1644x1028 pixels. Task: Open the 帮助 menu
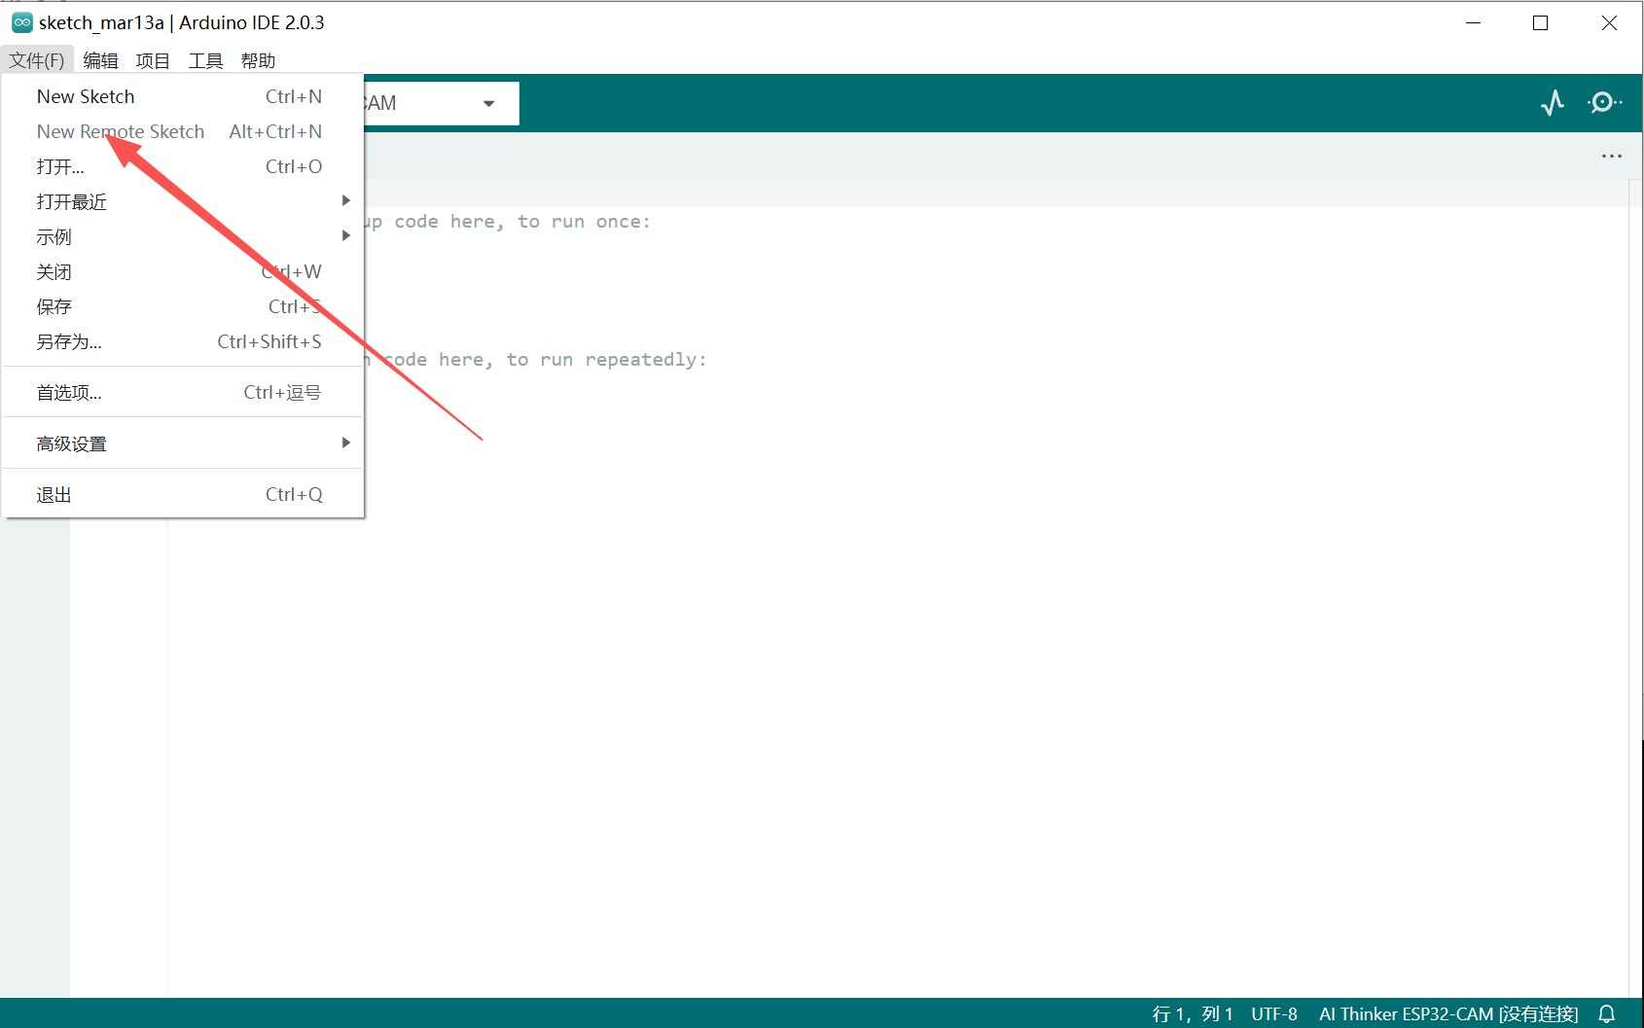click(258, 60)
